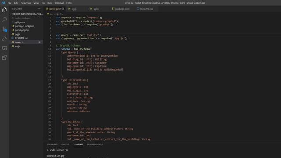281x158 pixels.
Task: Open the View menu
Action: (x=36, y=3)
